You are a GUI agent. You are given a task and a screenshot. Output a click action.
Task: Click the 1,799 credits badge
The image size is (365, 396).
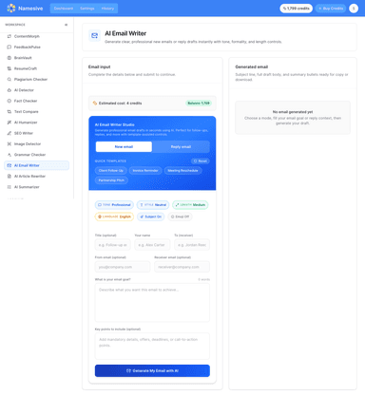[x=296, y=9]
